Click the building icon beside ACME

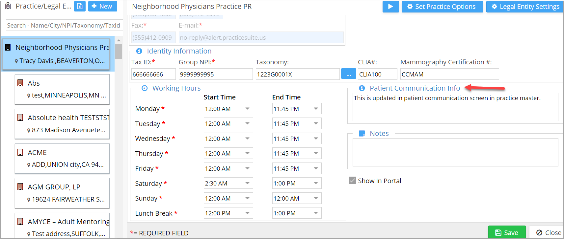point(20,152)
